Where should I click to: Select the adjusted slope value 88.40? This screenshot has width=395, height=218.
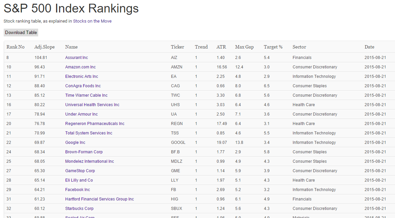[x=40, y=86]
